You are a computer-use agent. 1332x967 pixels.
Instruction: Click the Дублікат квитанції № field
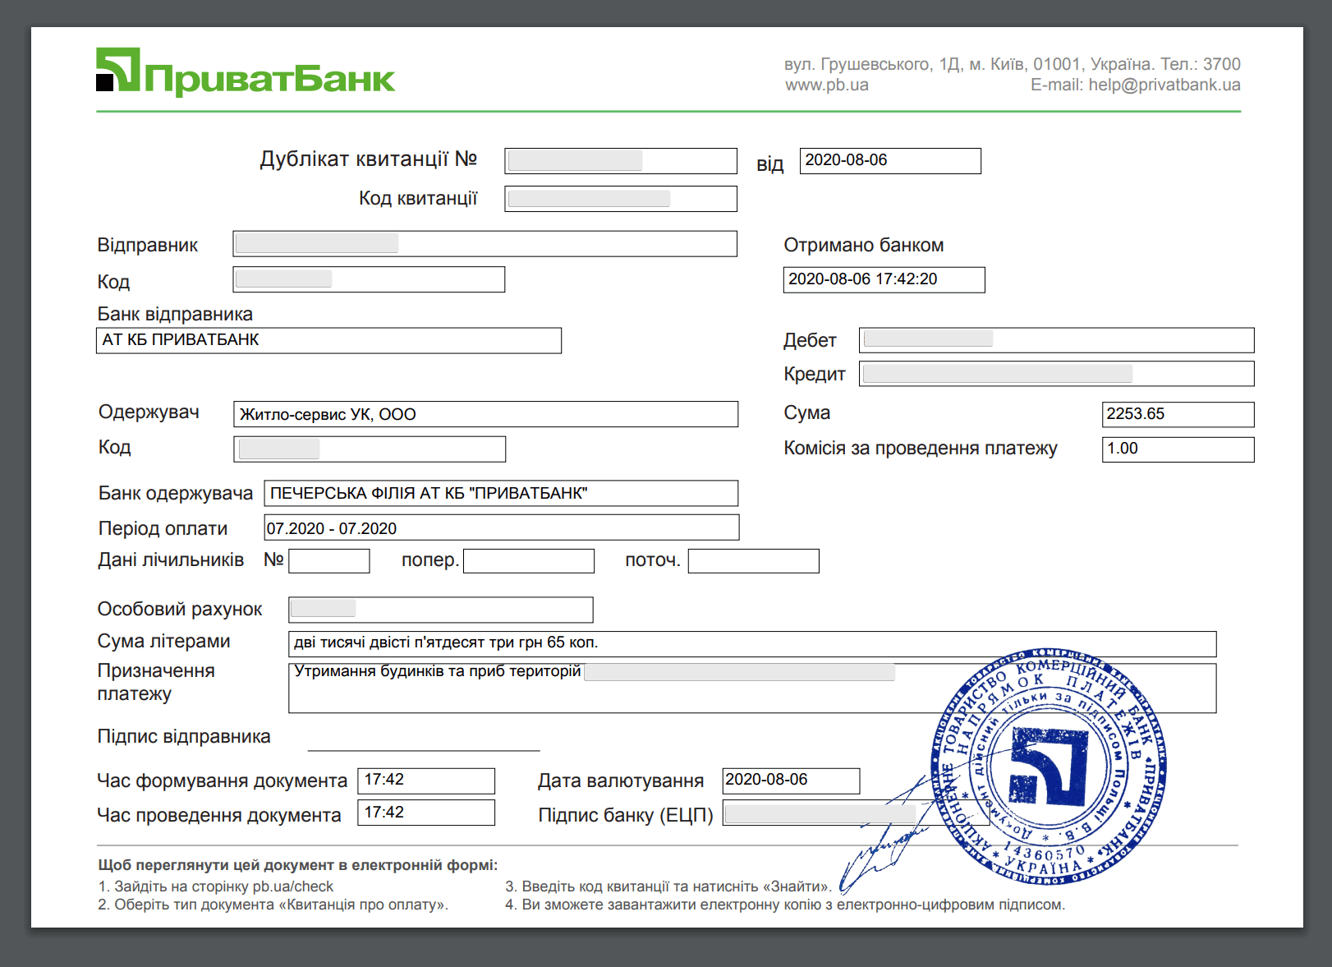(x=621, y=161)
